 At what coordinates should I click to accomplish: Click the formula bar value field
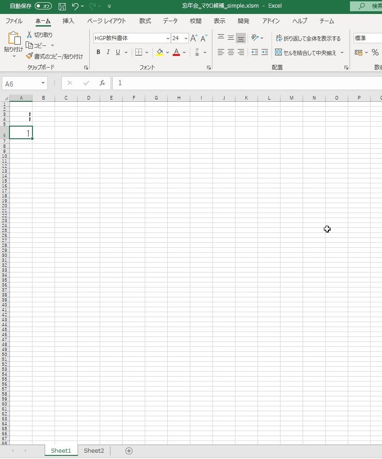pyautogui.click(x=247, y=83)
